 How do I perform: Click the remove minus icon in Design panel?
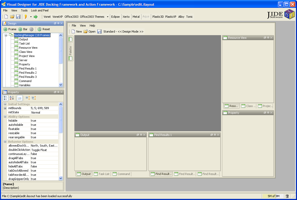point(31,29)
